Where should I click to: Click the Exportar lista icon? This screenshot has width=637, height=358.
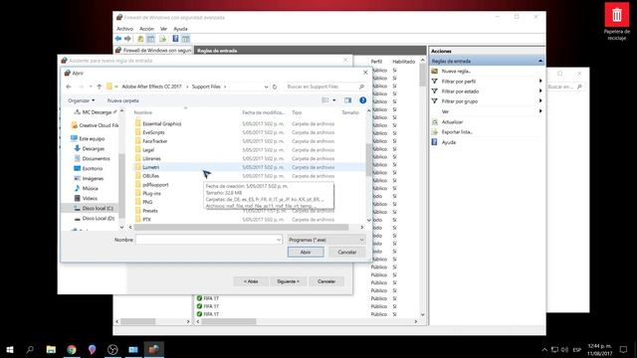(x=434, y=132)
